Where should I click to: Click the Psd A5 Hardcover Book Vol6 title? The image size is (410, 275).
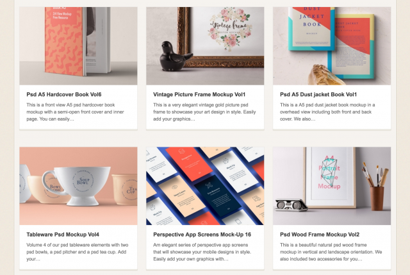64,94
